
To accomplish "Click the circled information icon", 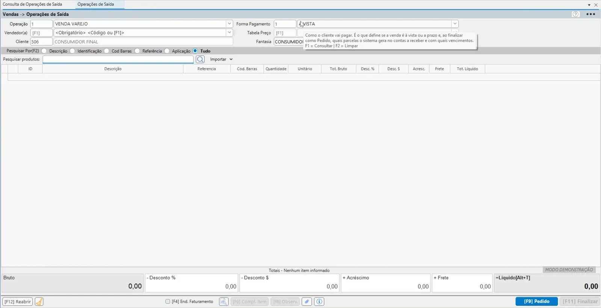I will coord(319,302).
